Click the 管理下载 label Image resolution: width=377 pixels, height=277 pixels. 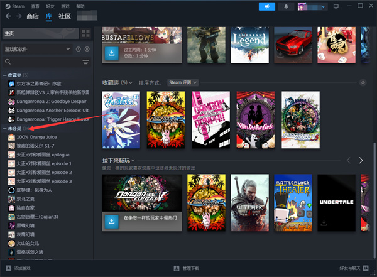(x=190, y=268)
